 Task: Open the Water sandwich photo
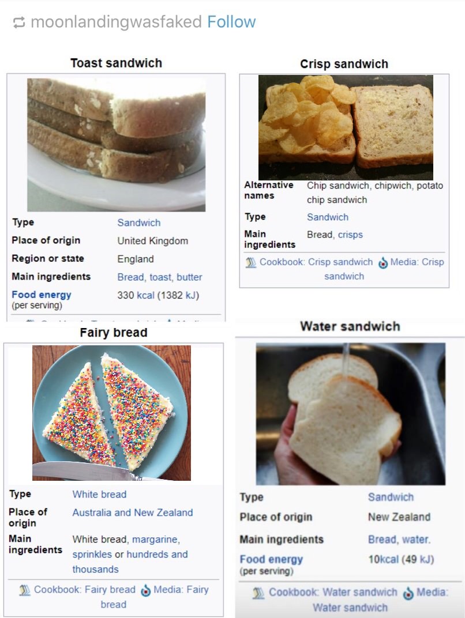pos(351,414)
